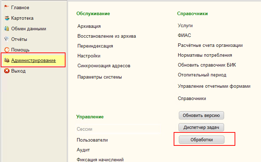Click the Картотека sidebar icon

pyautogui.click(x=7, y=18)
